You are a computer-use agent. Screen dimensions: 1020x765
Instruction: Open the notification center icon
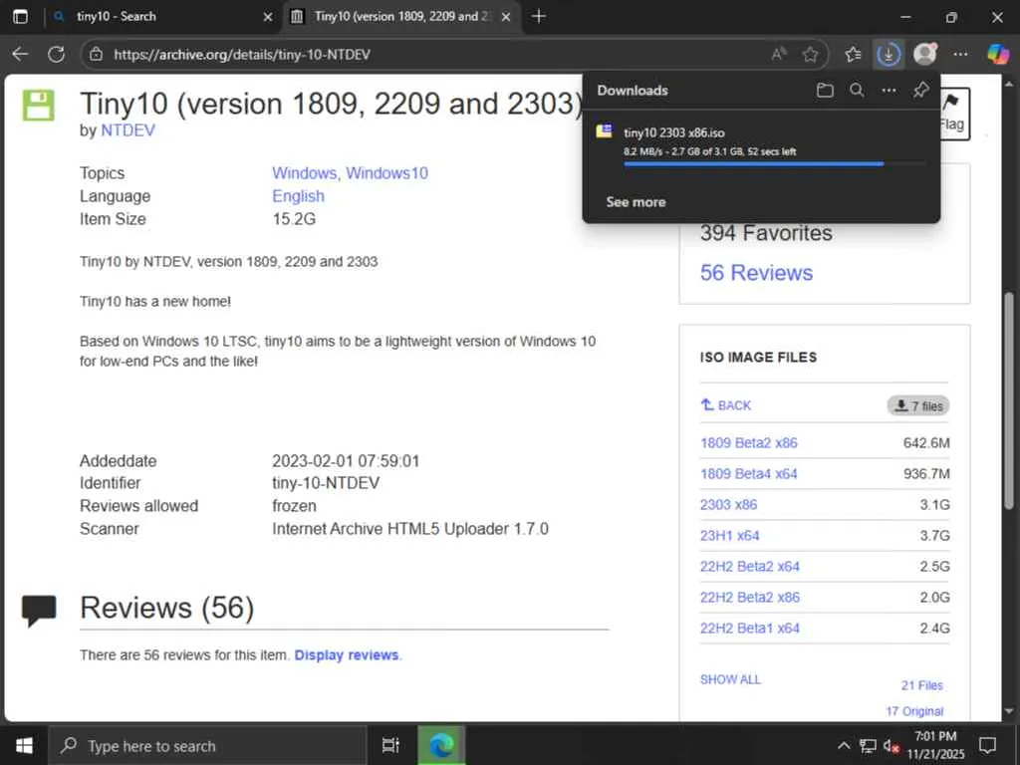point(987,745)
